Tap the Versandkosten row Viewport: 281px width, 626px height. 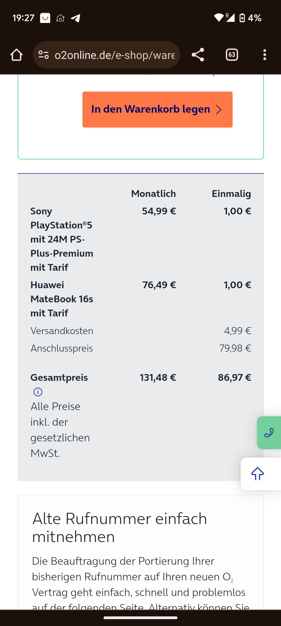pyautogui.click(x=141, y=331)
